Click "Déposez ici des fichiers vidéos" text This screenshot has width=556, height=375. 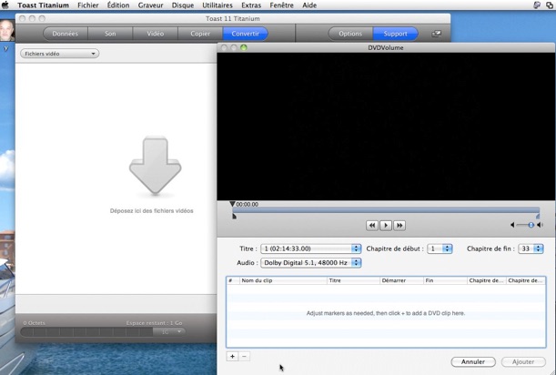pos(152,211)
